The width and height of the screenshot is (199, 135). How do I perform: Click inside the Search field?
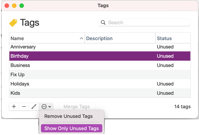(144, 23)
